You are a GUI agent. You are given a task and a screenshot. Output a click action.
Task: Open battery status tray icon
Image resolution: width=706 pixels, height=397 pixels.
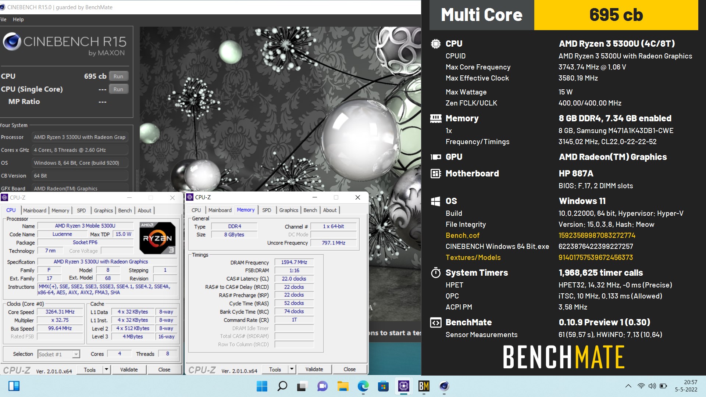[663, 386]
